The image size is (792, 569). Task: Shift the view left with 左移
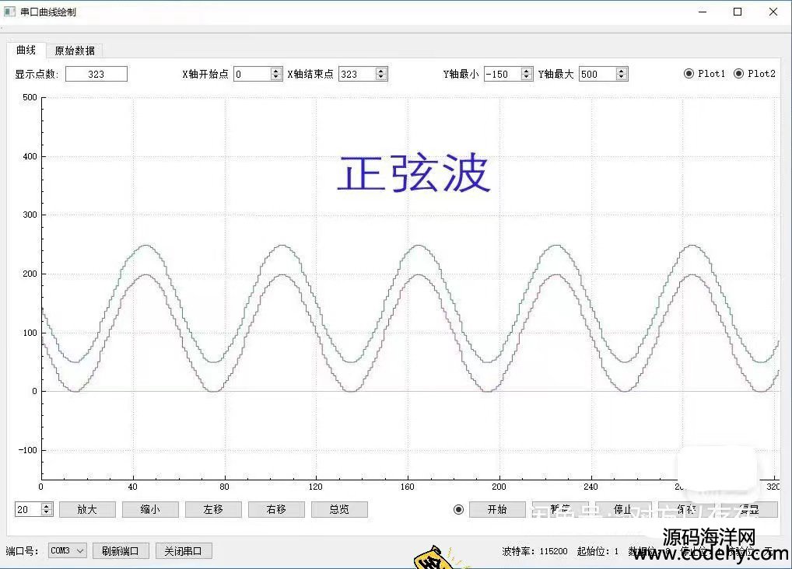(213, 509)
